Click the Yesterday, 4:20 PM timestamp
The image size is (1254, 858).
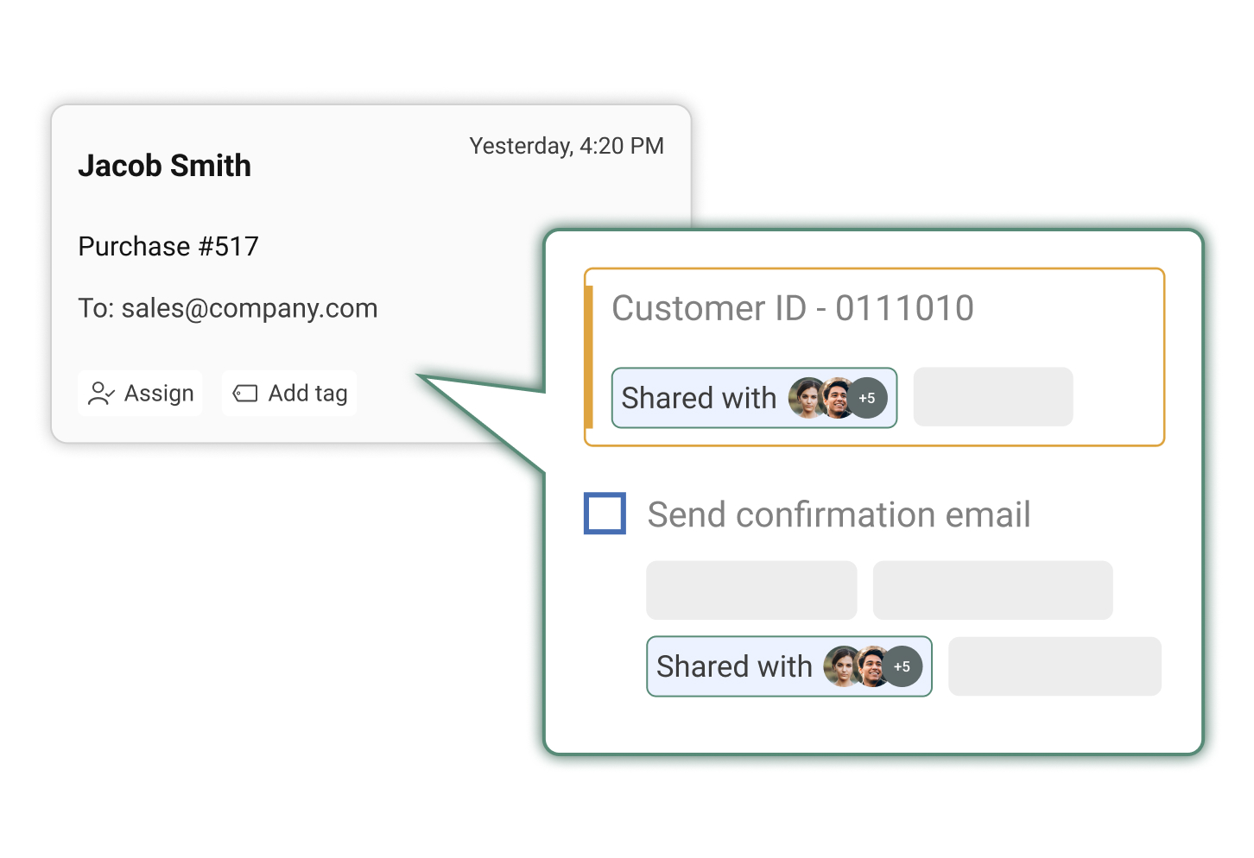(567, 146)
